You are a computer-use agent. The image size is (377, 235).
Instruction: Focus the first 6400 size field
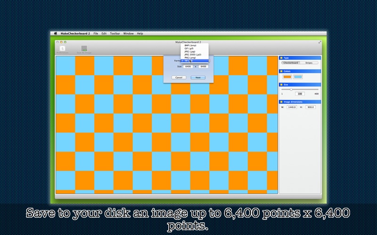(x=188, y=66)
